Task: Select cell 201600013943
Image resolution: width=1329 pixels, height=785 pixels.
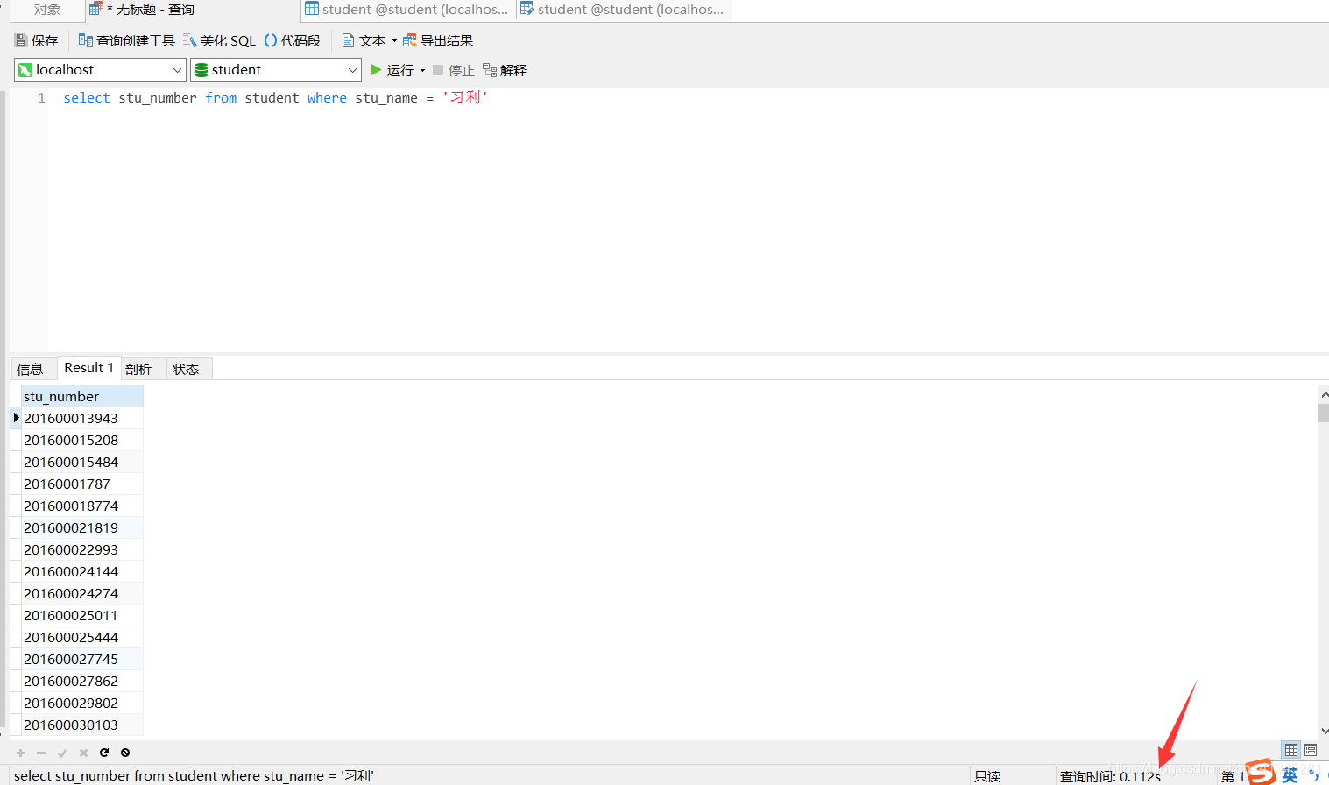Action: (81, 418)
